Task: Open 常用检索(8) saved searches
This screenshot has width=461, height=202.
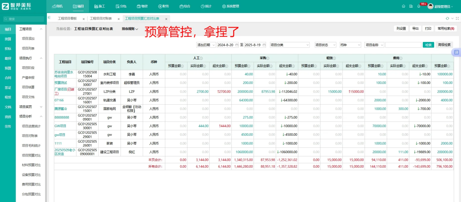Action: pyautogui.click(x=446, y=29)
